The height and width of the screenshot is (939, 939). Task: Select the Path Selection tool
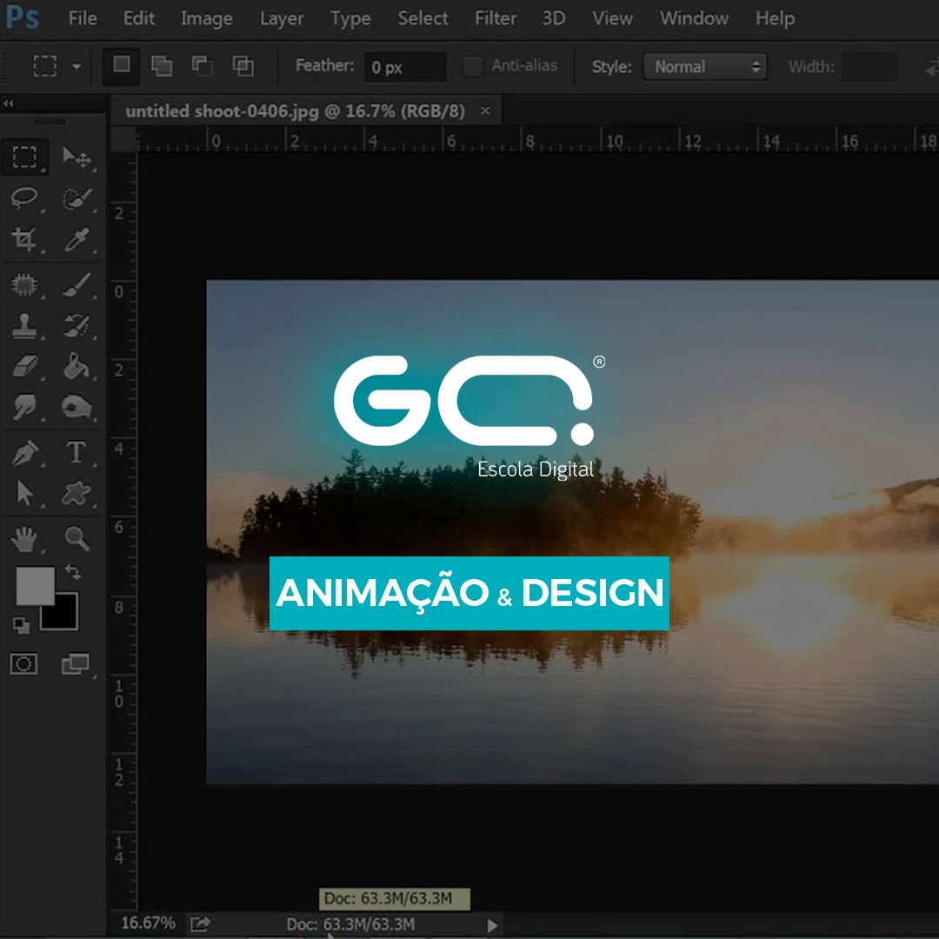coord(24,494)
